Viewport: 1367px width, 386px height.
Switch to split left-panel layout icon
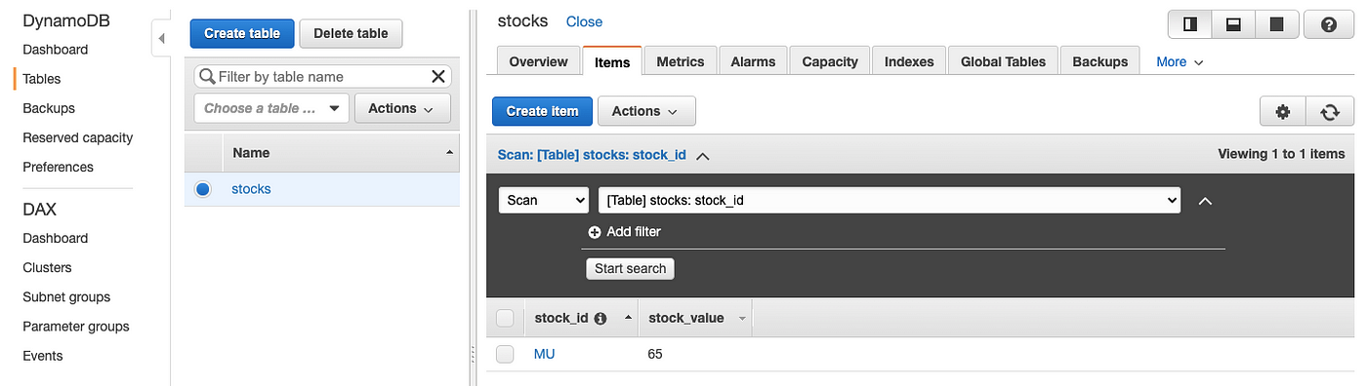(x=1190, y=25)
